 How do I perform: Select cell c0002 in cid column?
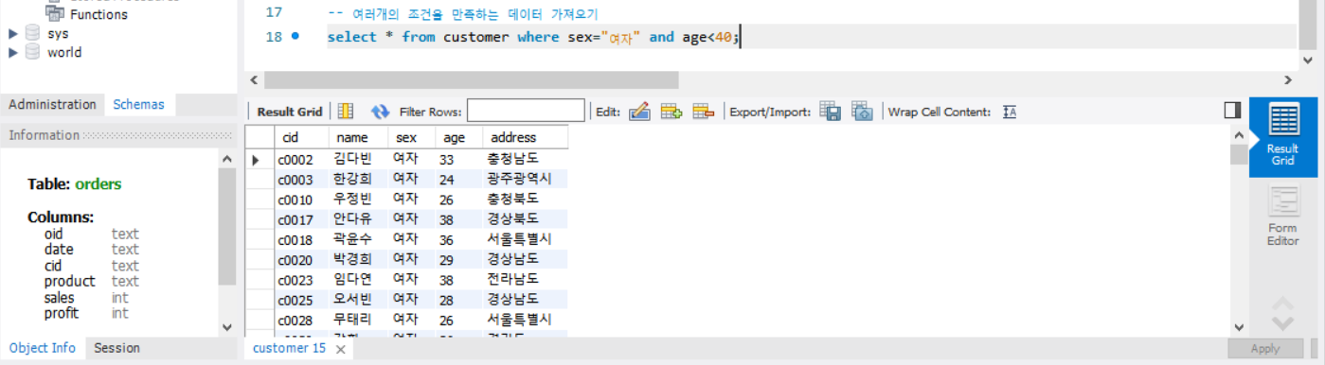pos(300,159)
